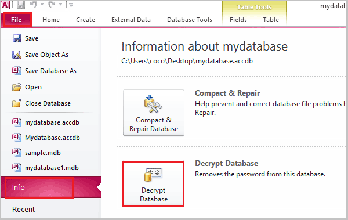This screenshot has height=220, width=348.
Task: Click the Save icon in Quick Access Toolbar
Action: tap(21, 5)
